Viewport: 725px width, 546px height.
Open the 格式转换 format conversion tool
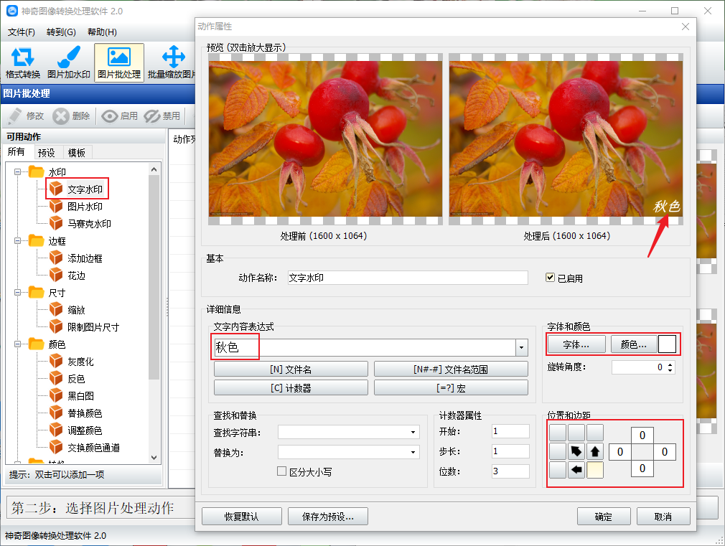pos(23,62)
